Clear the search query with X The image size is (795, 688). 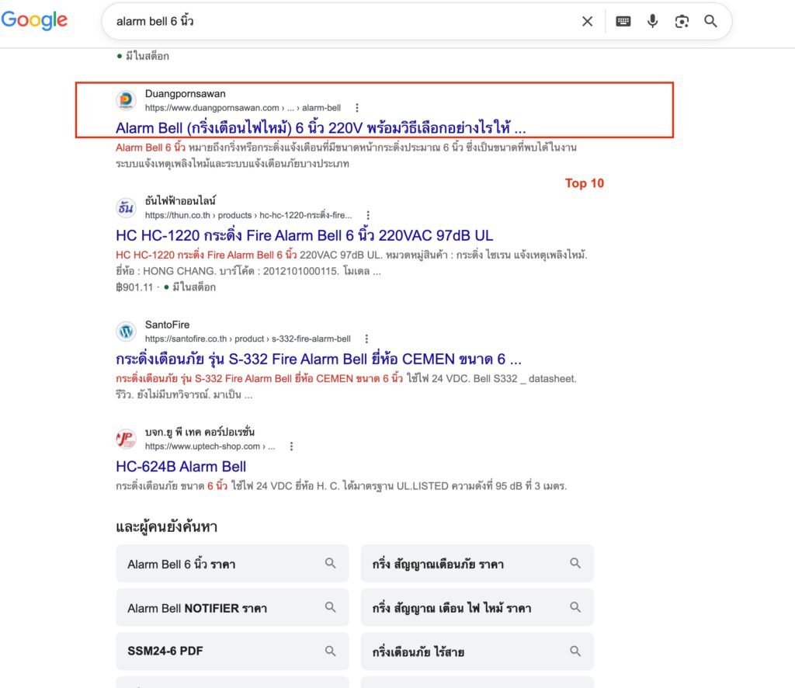pyautogui.click(x=587, y=21)
